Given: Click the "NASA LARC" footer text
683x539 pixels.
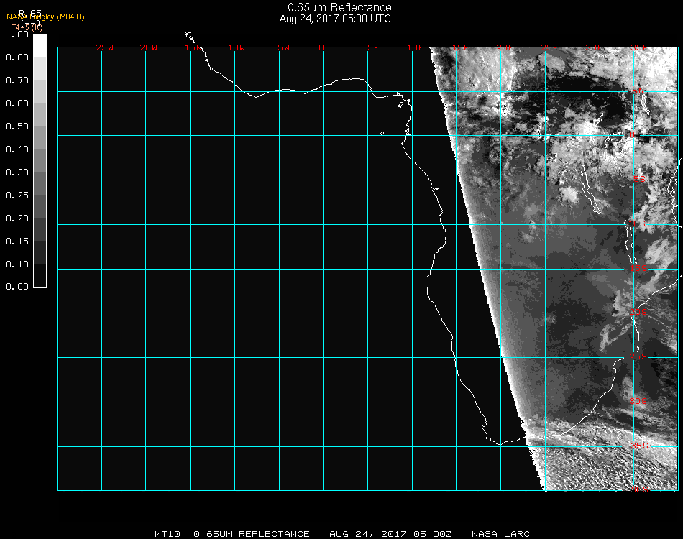Looking at the screenshot, I should [500, 534].
